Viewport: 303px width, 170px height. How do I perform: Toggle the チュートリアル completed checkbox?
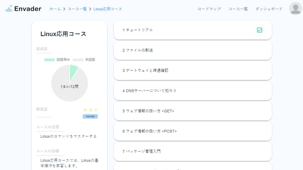260,30
